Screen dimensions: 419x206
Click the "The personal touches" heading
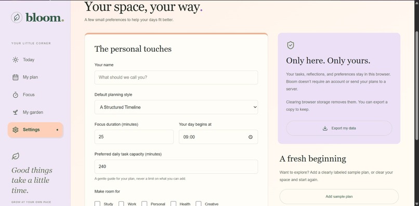[x=133, y=49]
